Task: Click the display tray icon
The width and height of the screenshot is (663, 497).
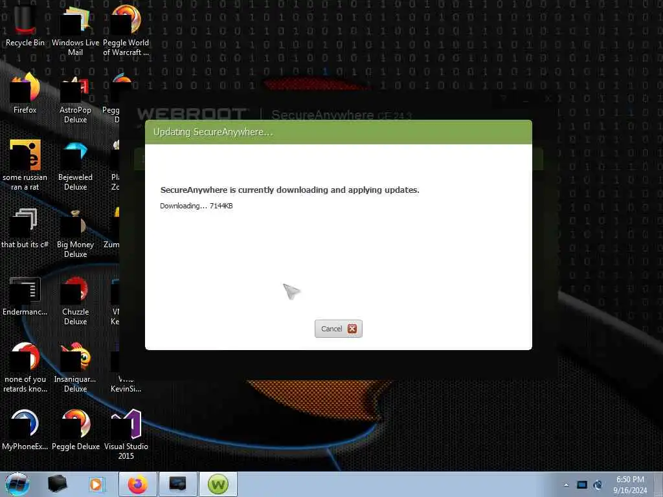Action: [x=582, y=485]
